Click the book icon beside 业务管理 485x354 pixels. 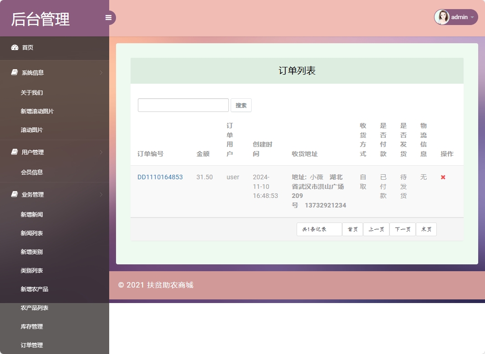click(15, 194)
